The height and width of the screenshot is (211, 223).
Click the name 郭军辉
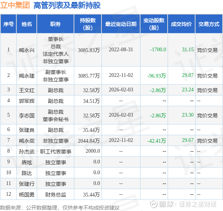27,101
